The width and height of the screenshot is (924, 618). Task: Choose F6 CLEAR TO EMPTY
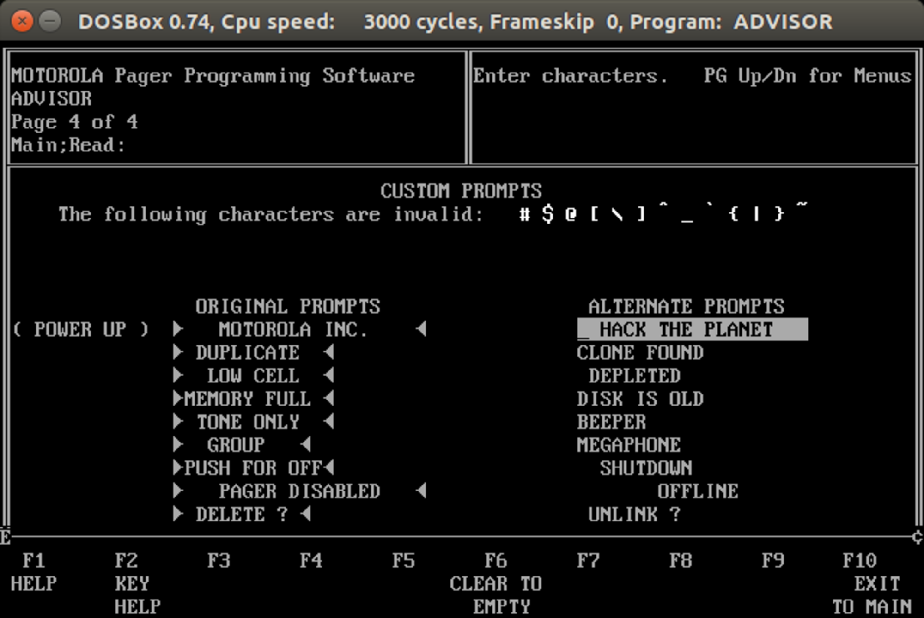[496, 584]
